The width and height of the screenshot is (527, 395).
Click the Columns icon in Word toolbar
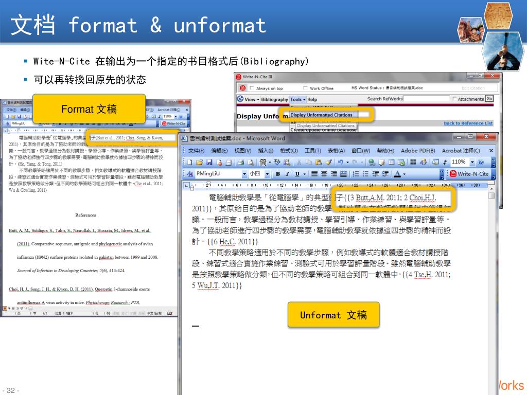click(413, 163)
